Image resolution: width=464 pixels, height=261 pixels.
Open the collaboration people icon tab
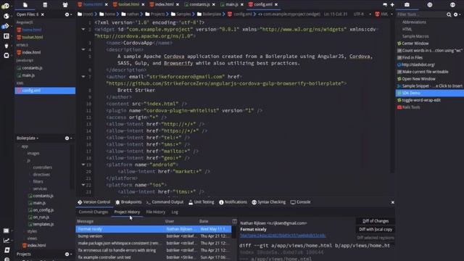coord(65,5)
